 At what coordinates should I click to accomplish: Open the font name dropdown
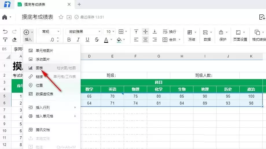84,32
